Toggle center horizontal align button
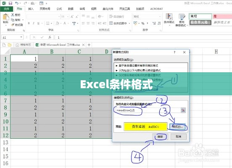 88,23
